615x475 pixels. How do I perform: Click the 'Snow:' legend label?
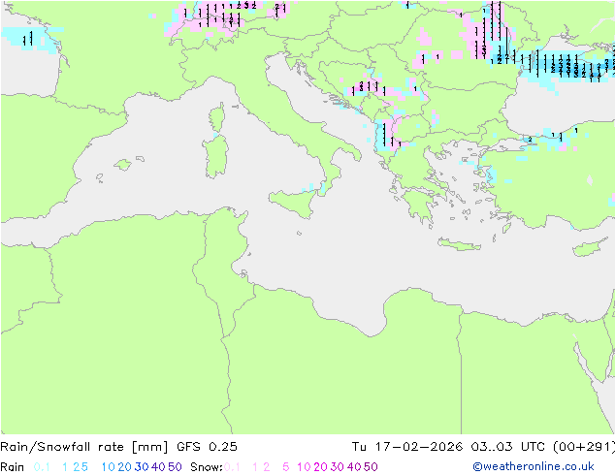pyautogui.click(x=207, y=467)
